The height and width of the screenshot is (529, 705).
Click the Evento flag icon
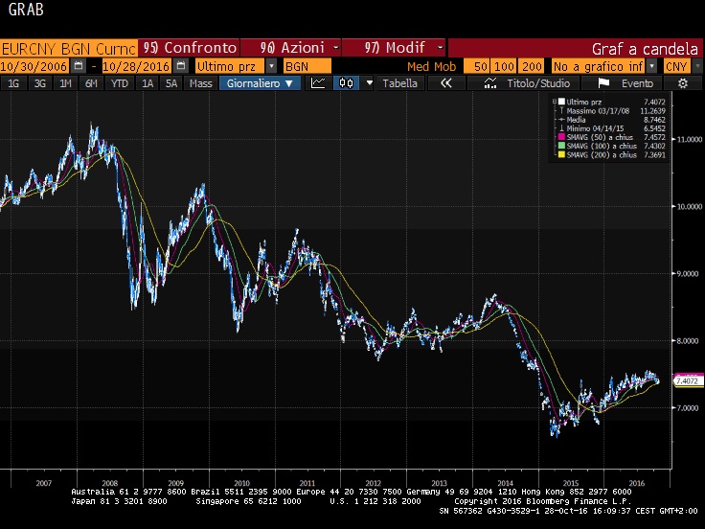[x=603, y=83]
